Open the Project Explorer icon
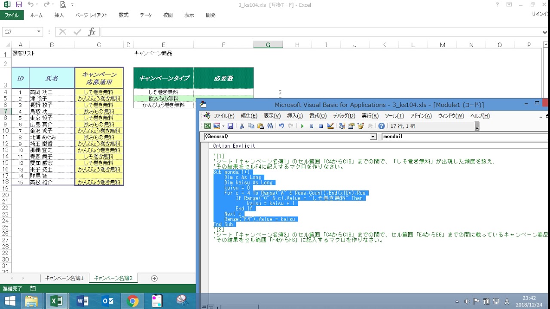 [342, 126]
